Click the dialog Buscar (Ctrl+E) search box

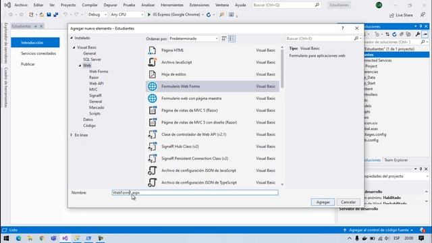[x=319, y=38]
